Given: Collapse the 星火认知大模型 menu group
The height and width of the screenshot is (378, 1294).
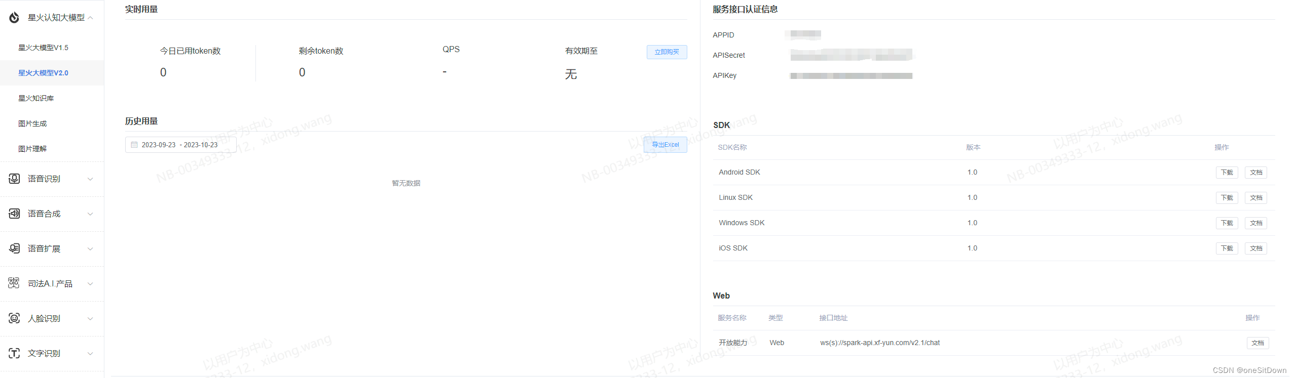Looking at the screenshot, I should click(x=90, y=18).
